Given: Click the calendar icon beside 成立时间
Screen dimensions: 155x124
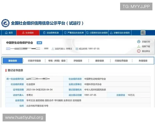Looking at the screenshot, I should [x=77, y=49].
